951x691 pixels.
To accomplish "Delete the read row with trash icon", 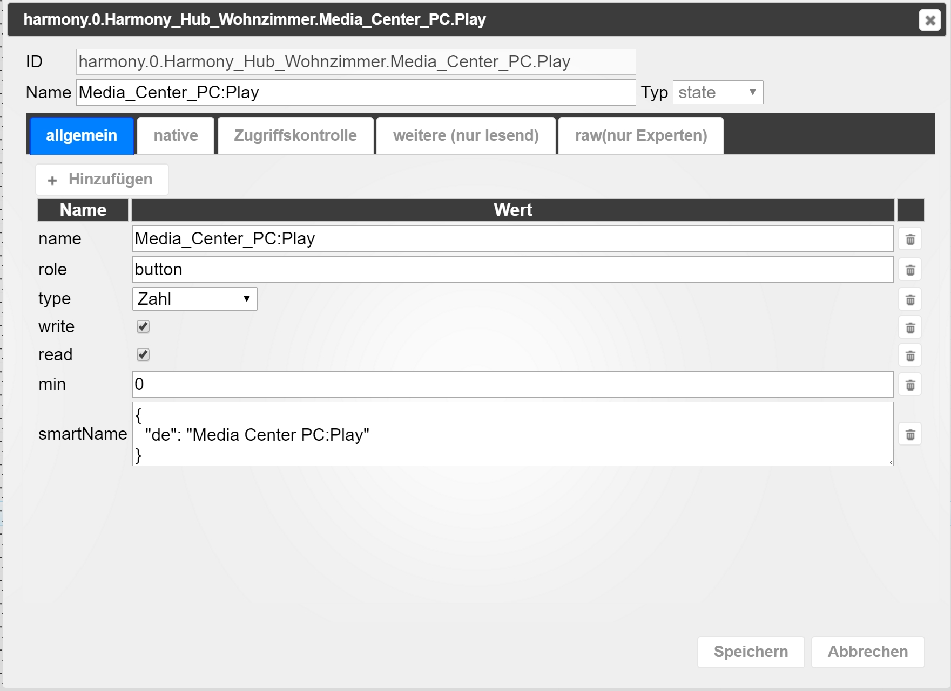I will pyautogui.click(x=910, y=355).
